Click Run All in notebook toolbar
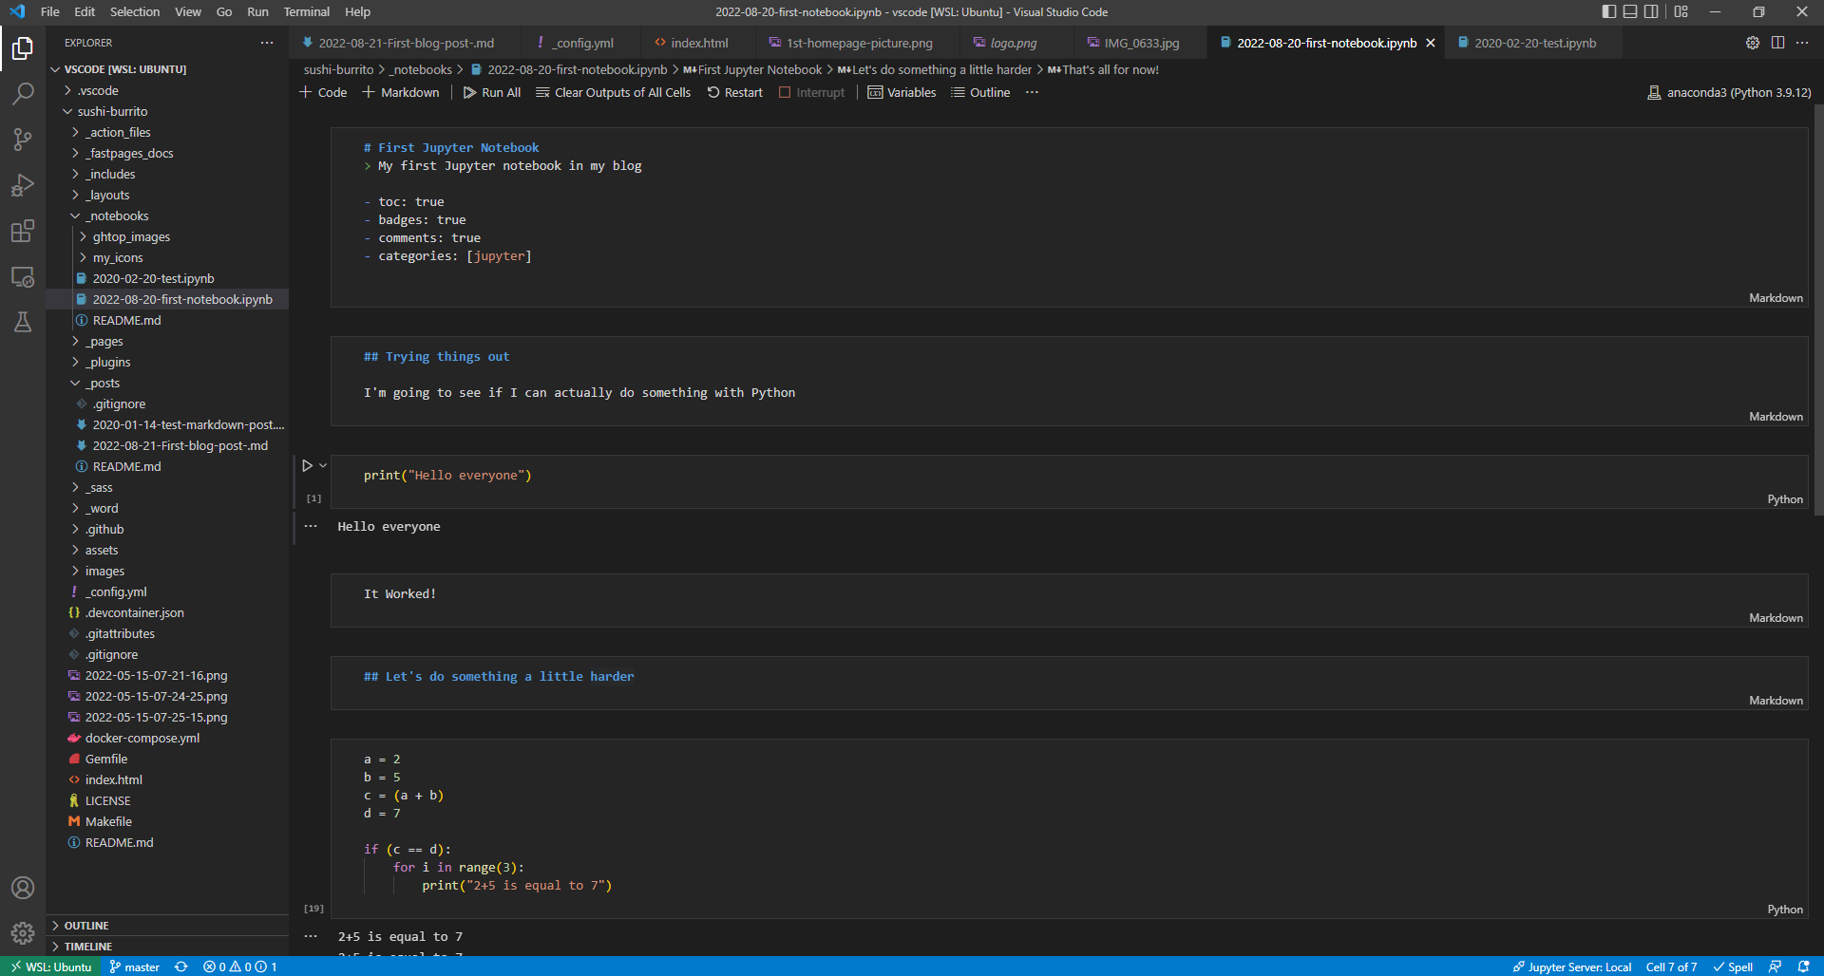 [492, 92]
